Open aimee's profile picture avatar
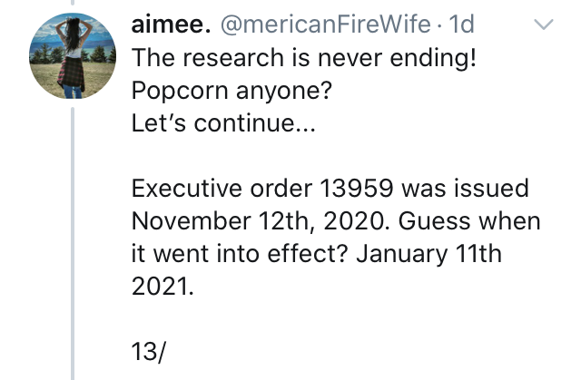This screenshot has width=581, height=380. [73, 56]
